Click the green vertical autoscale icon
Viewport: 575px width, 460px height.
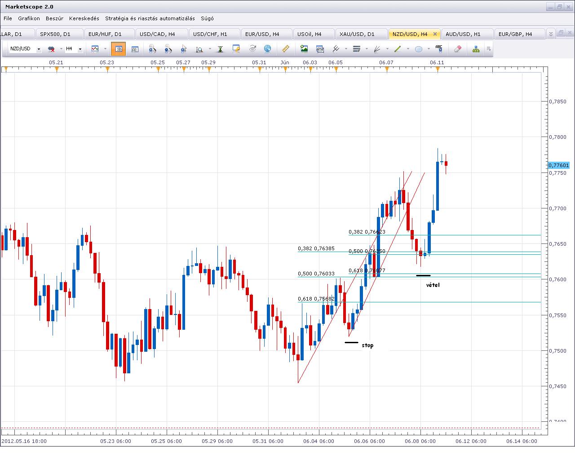coord(221,49)
